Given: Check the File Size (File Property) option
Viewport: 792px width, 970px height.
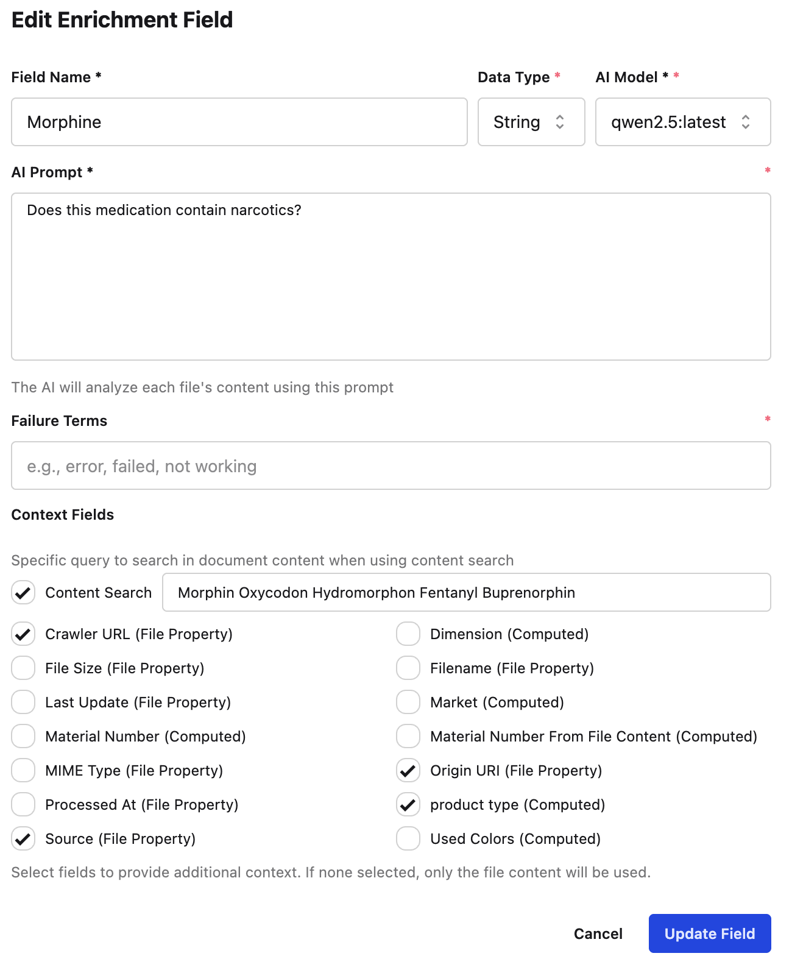Looking at the screenshot, I should 23,668.
